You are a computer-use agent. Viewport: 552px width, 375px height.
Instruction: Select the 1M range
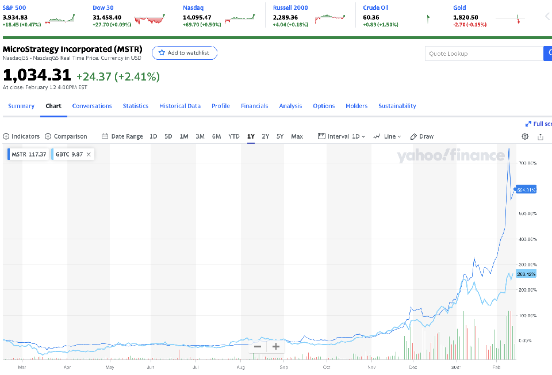pyautogui.click(x=184, y=136)
